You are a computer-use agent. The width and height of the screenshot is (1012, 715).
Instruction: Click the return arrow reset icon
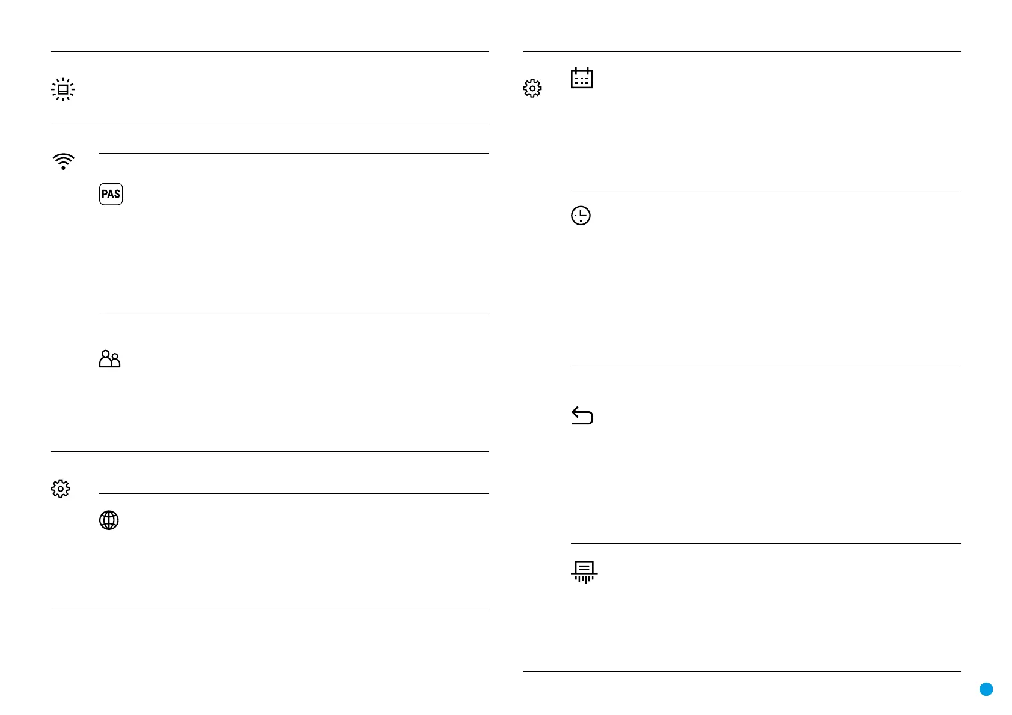pos(582,415)
